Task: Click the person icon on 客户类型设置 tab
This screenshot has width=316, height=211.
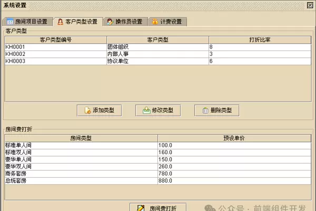Action: pos(61,22)
